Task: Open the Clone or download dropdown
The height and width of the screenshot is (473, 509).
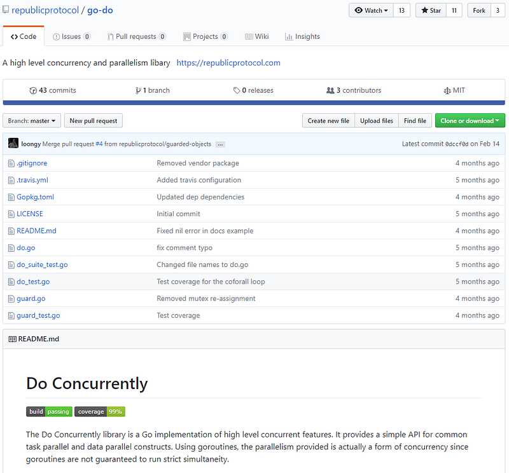Action: (470, 121)
